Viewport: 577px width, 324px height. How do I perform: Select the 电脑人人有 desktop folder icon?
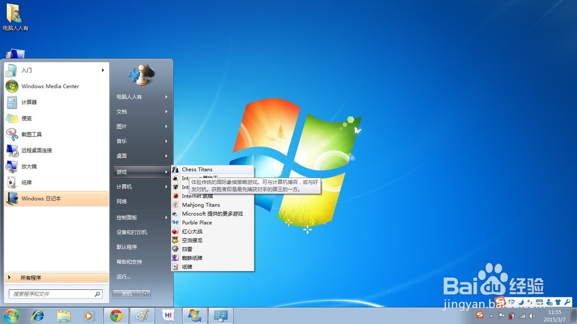[x=16, y=17]
